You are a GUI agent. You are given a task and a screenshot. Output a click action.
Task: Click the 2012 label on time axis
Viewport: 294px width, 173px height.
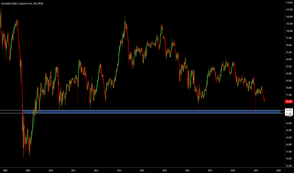96,170
